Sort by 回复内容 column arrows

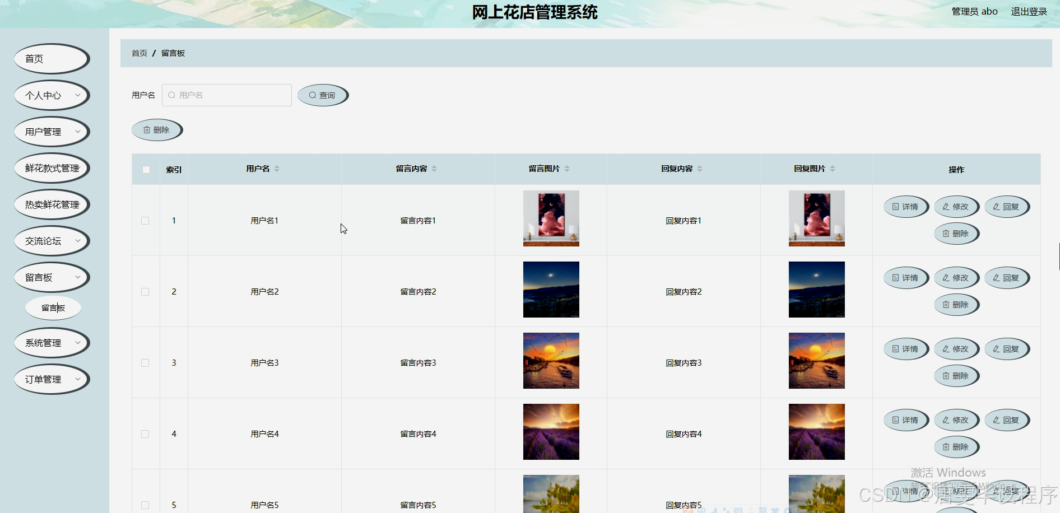click(700, 169)
